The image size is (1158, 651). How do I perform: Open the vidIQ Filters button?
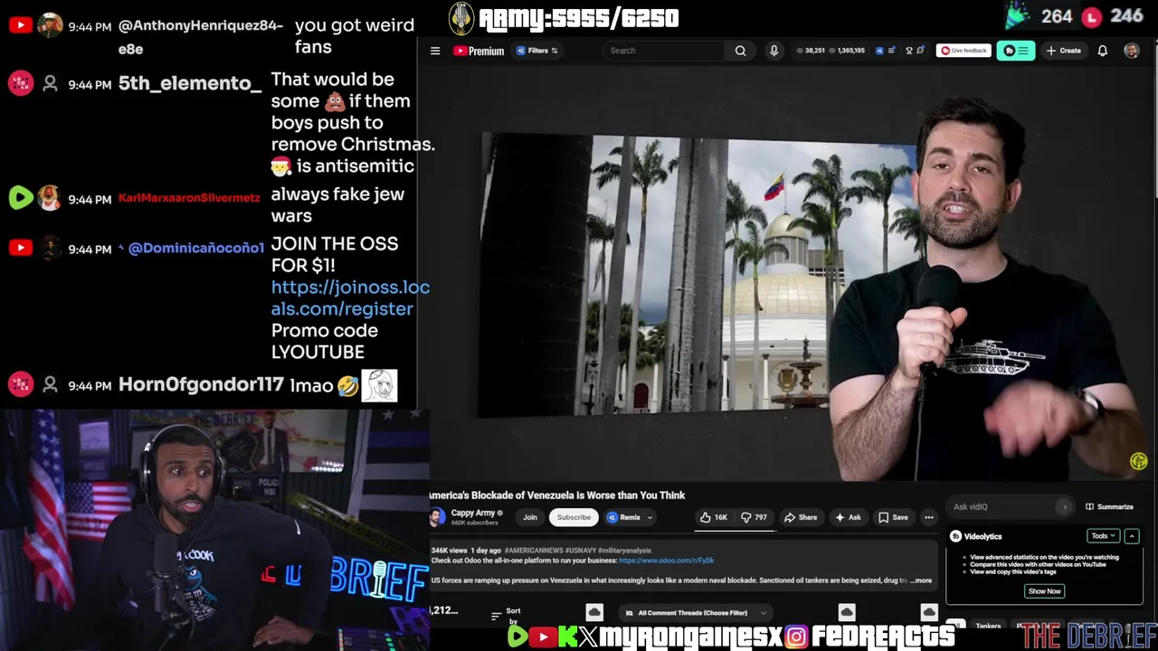click(537, 51)
